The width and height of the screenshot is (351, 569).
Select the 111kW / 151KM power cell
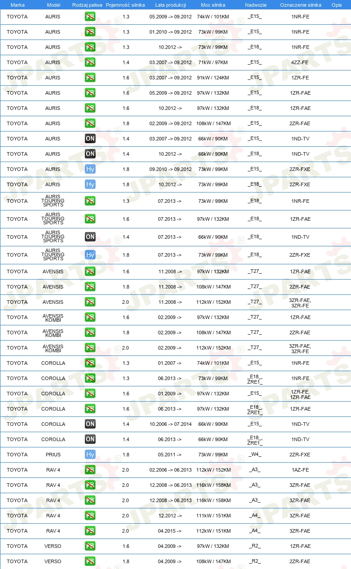213,516
